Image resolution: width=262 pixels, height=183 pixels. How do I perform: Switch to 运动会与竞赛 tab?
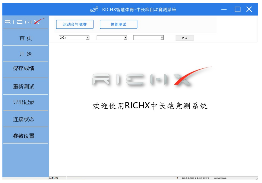click(x=75, y=24)
